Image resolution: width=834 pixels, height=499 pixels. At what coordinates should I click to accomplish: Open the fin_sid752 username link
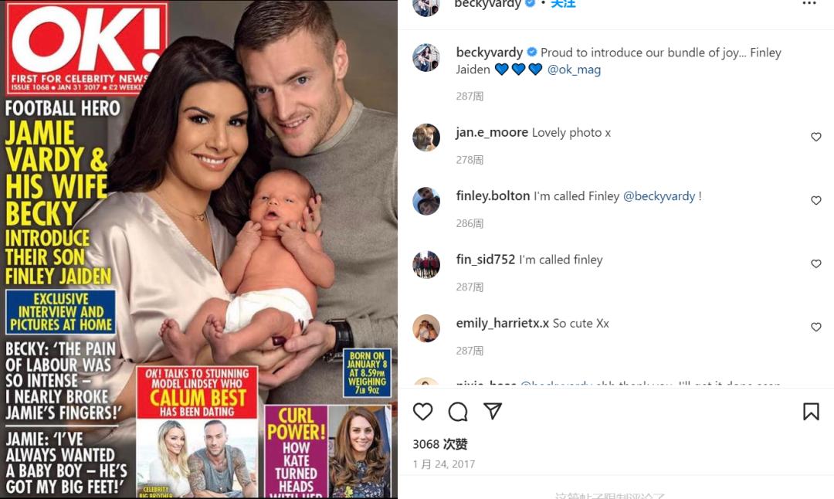coord(486,260)
